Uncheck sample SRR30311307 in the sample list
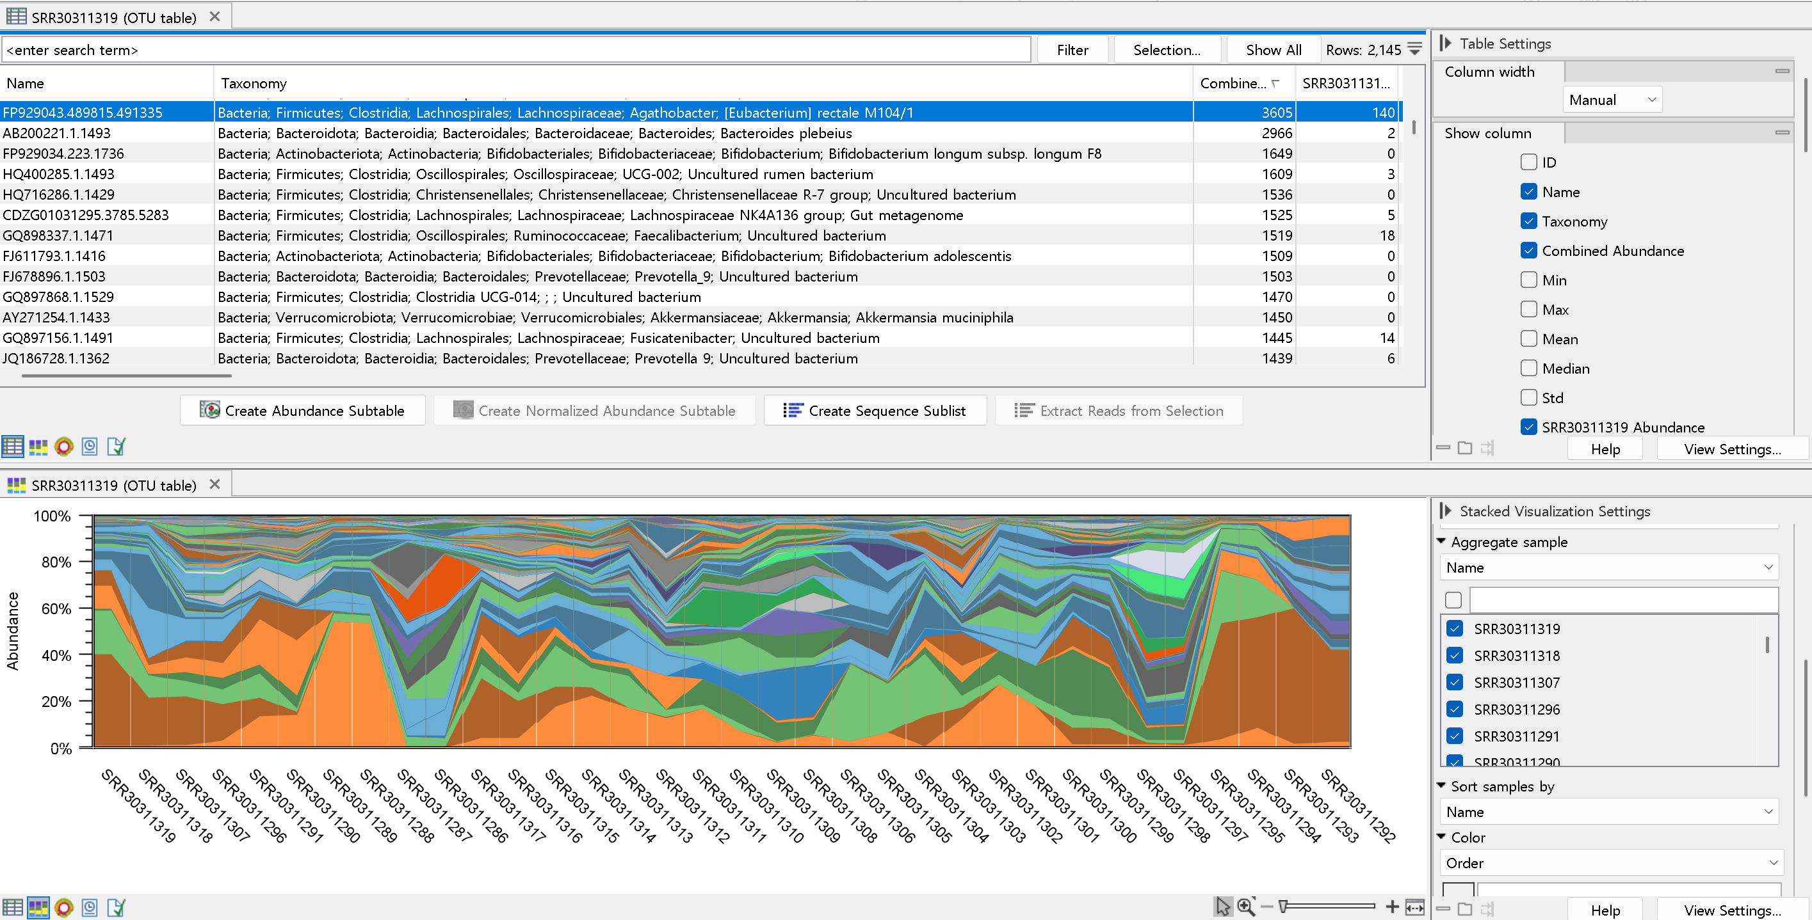 1455,683
